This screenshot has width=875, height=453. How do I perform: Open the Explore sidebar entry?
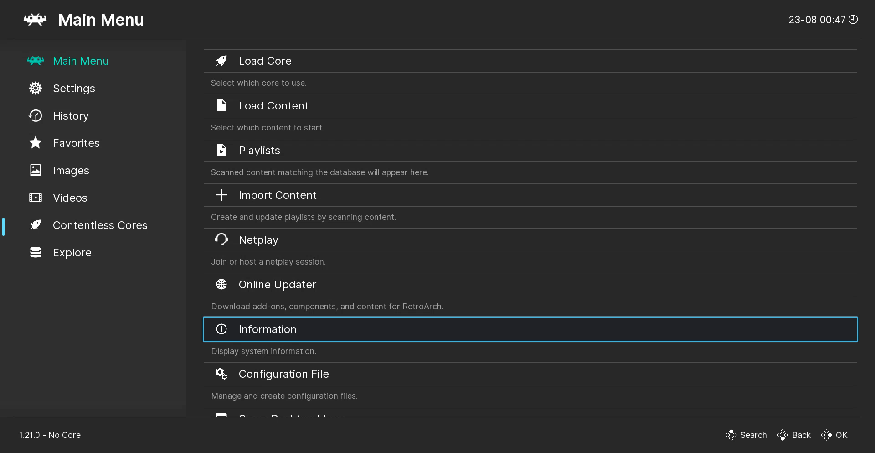[x=72, y=252]
